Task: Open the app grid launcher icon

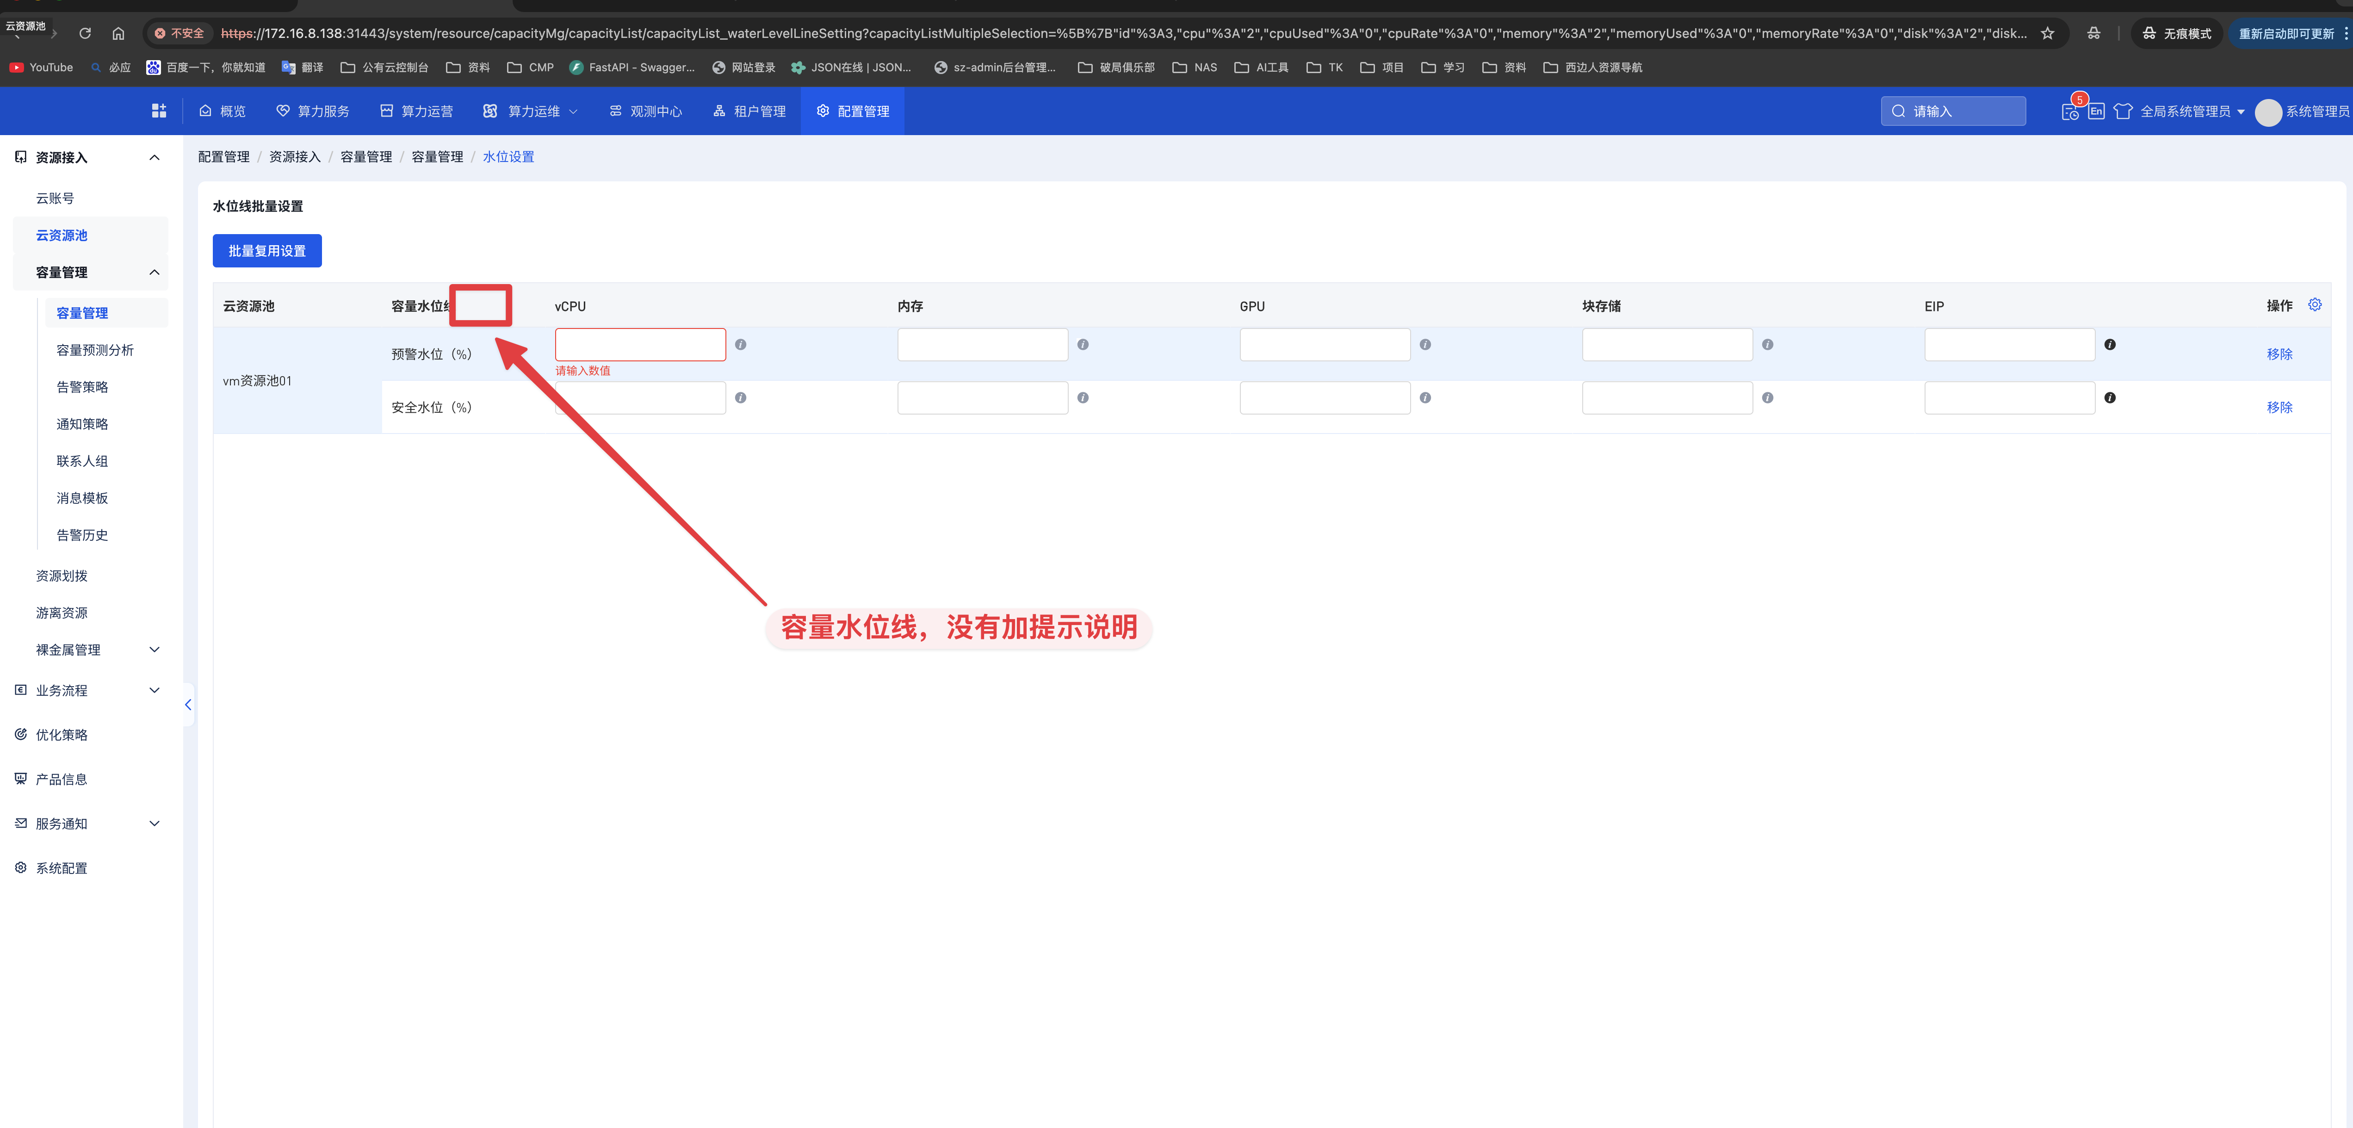Action: click(159, 111)
